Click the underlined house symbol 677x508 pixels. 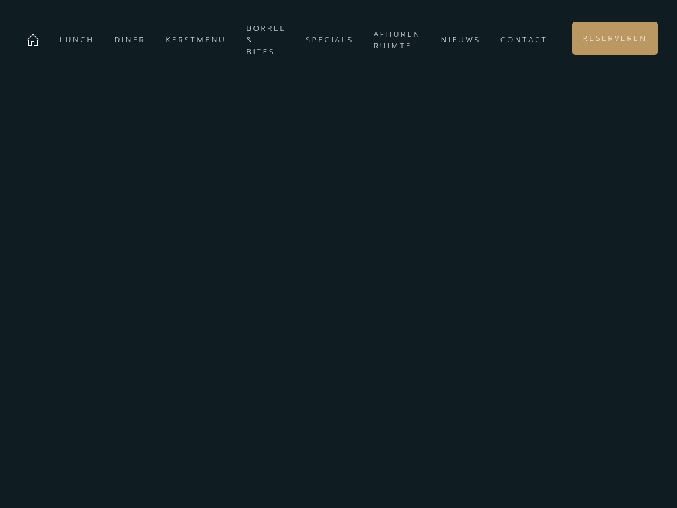[x=33, y=40]
